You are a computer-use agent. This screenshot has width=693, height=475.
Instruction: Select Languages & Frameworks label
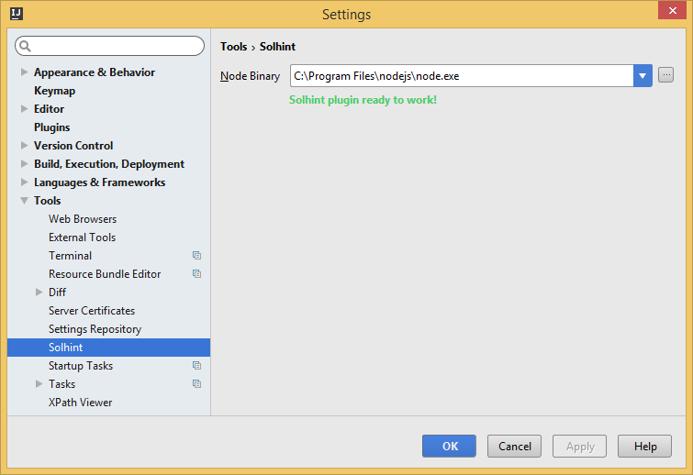[99, 182]
